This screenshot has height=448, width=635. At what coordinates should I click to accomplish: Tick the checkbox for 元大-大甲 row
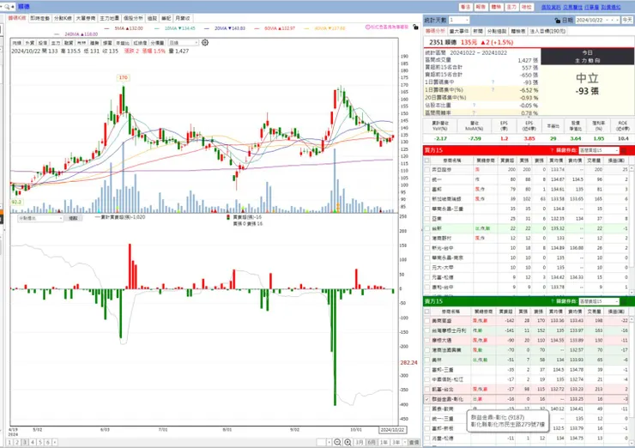coord(426,268)
